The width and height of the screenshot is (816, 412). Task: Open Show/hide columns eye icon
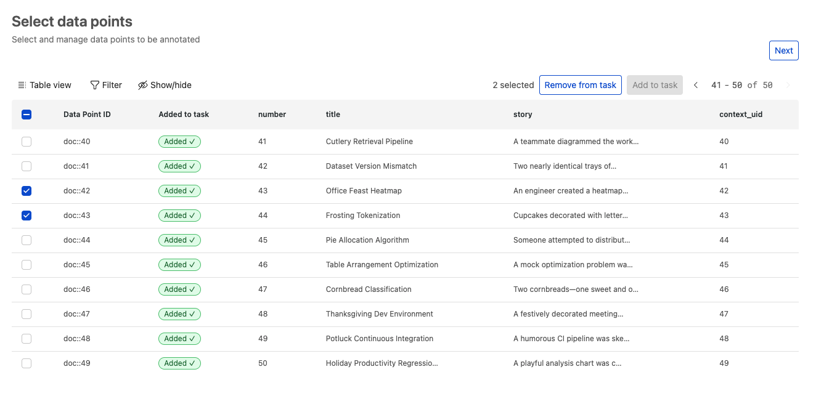click(165, 85)
